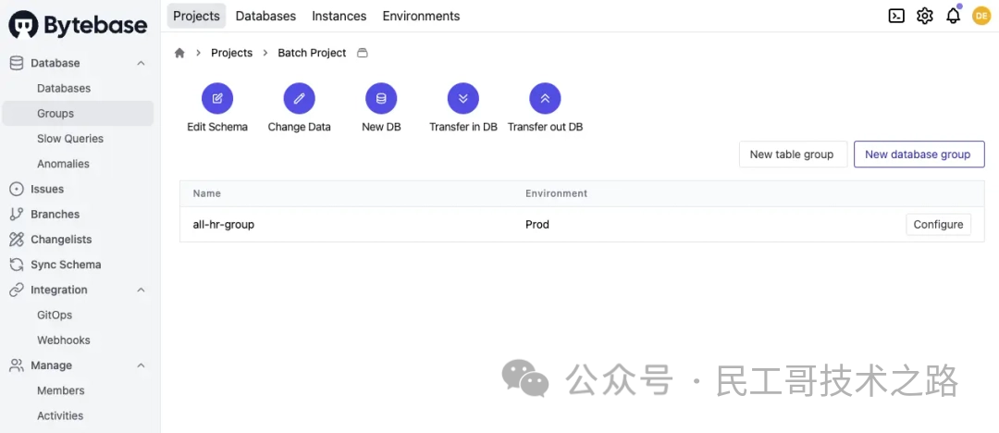Click the Projects breadcrumb link
Image resolution: width=999 pixels, height=433 pixels.
click(232, 53)
